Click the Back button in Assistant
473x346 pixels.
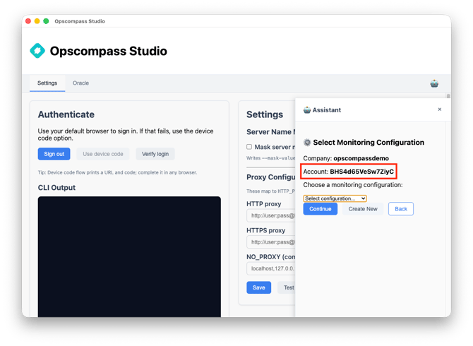pyautogui.click(x=400, y=209)
